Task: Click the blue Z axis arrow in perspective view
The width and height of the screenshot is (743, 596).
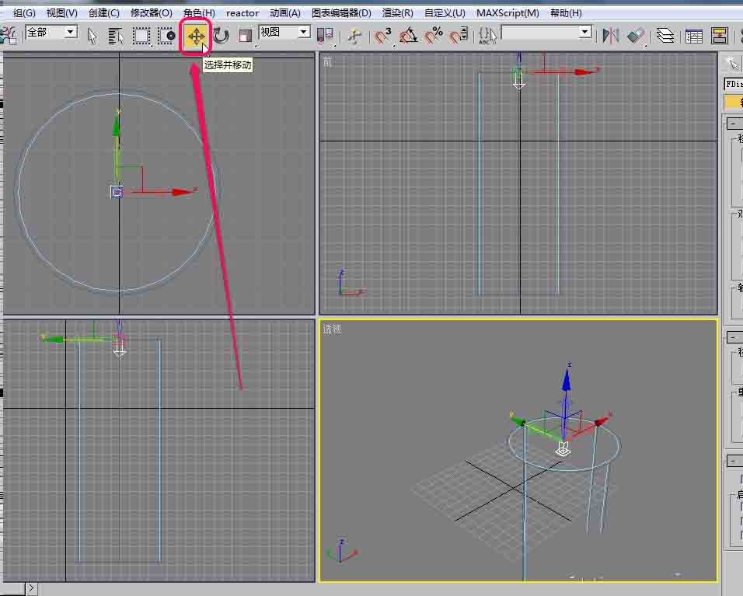Action: 567,380
